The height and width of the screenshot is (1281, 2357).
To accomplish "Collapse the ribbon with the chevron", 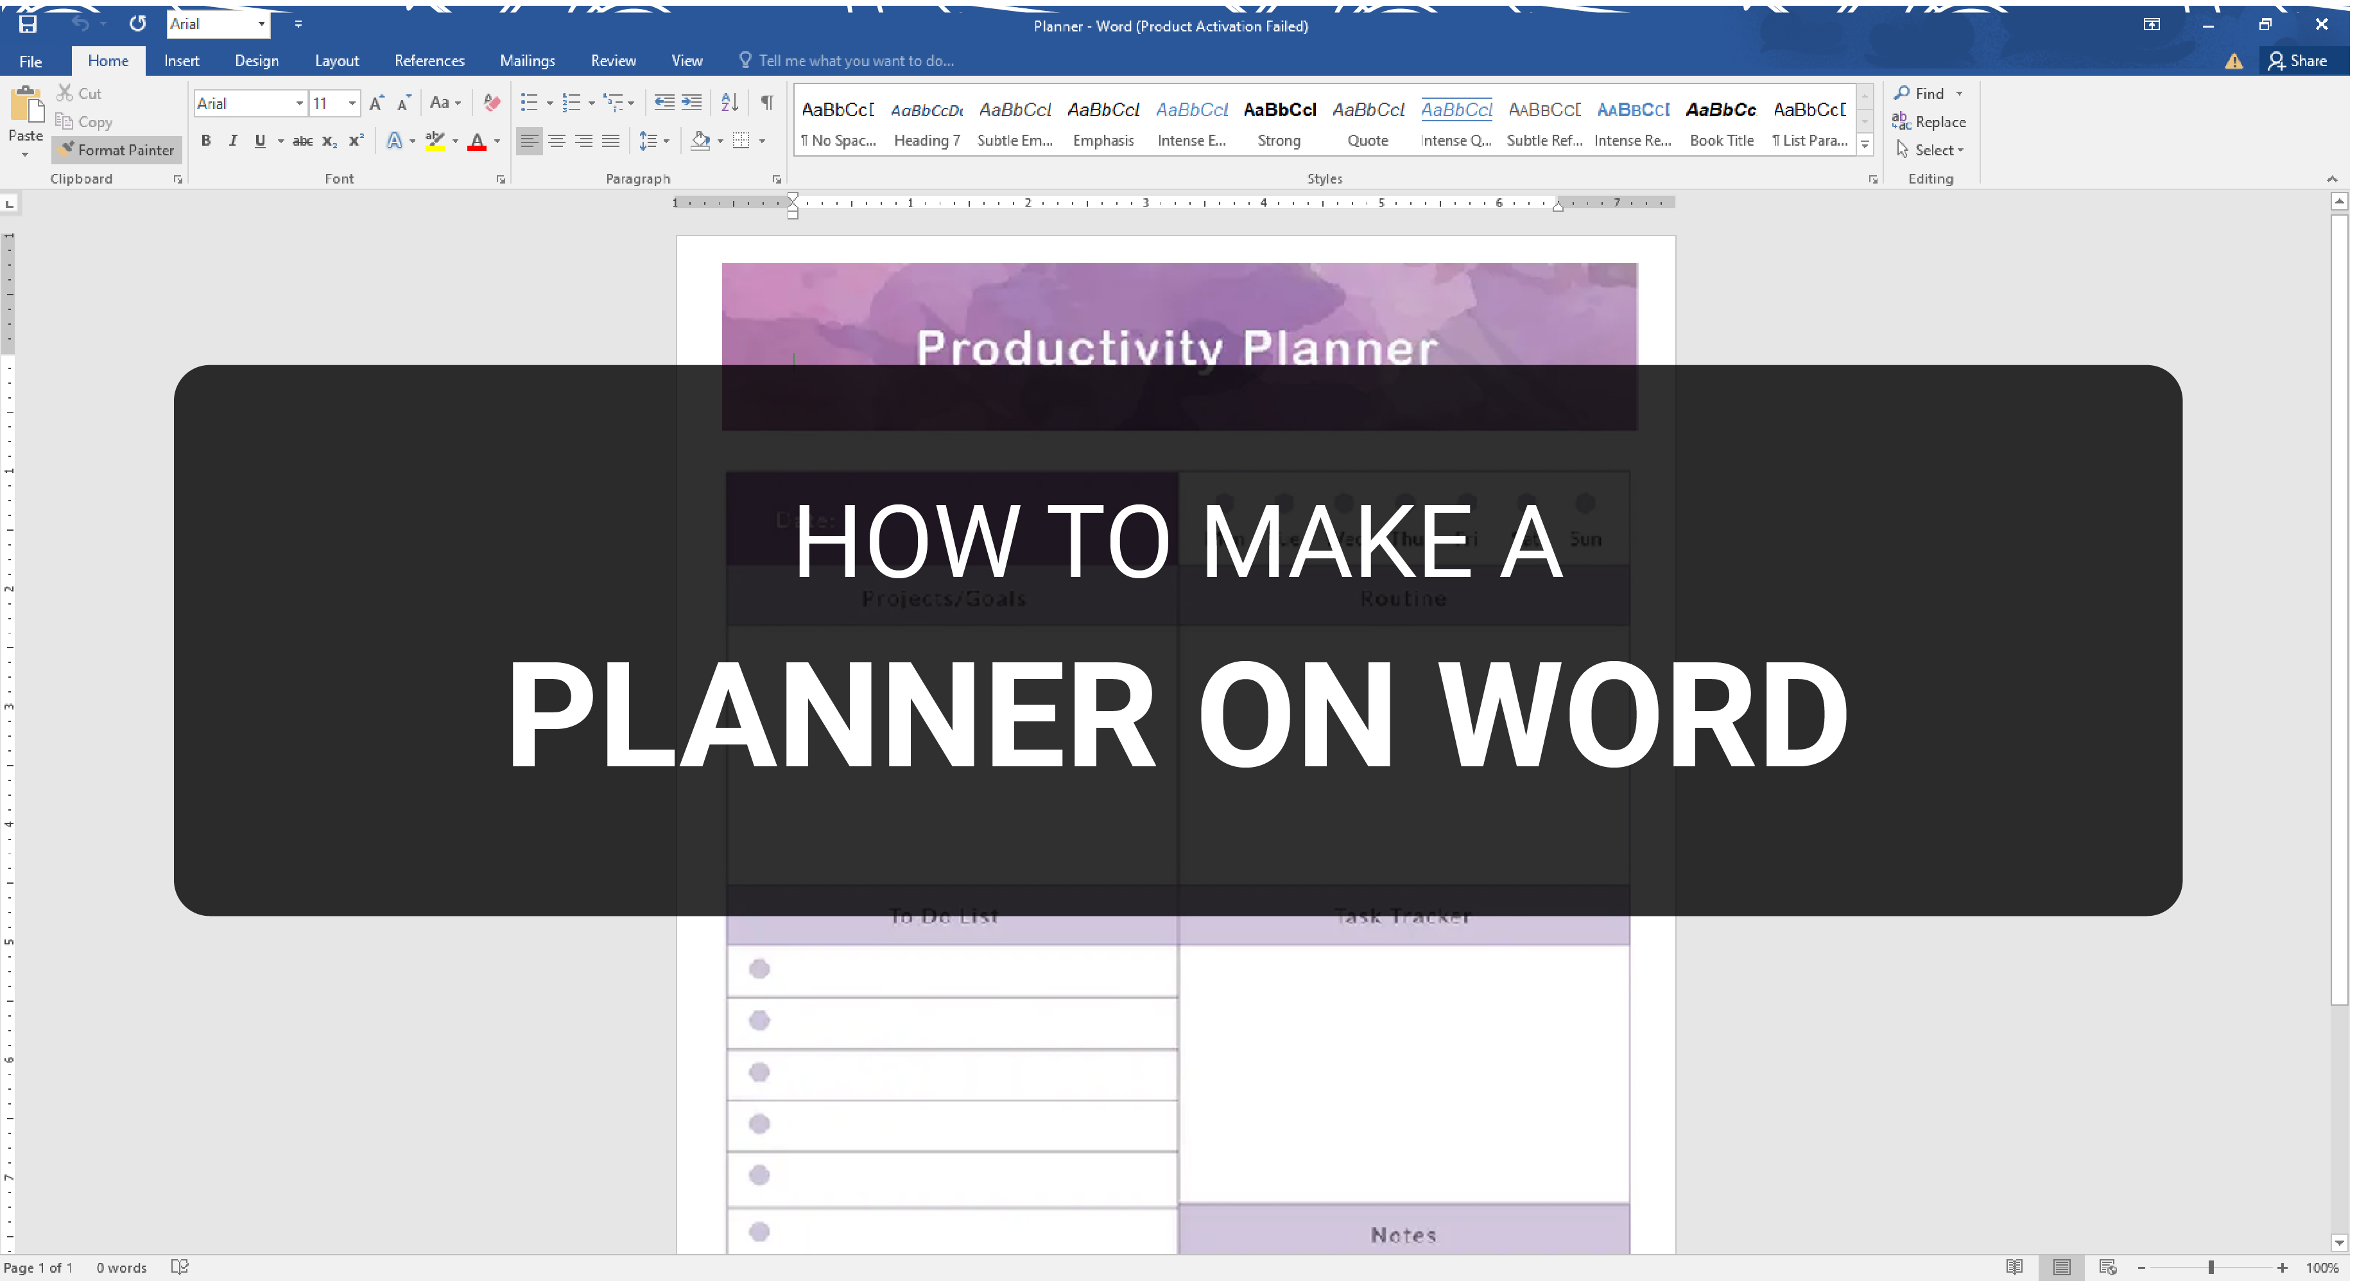I will 2331,179.
